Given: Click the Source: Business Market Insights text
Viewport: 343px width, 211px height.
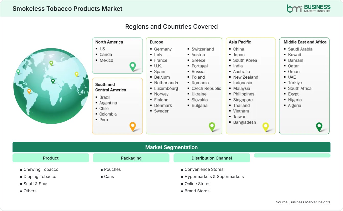Looking at the screenshot, I should [303, 202].
